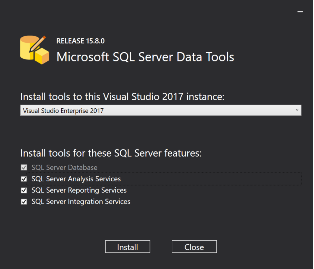Viewport: 314px width, 269px height.
Task: Click the disabled SQL Server Database checkbox
Action: pyautogui.click(x=24, y=167)
